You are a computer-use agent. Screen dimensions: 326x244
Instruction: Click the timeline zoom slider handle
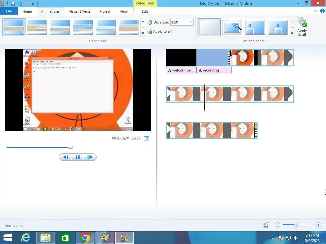click(x=296, y=225)
